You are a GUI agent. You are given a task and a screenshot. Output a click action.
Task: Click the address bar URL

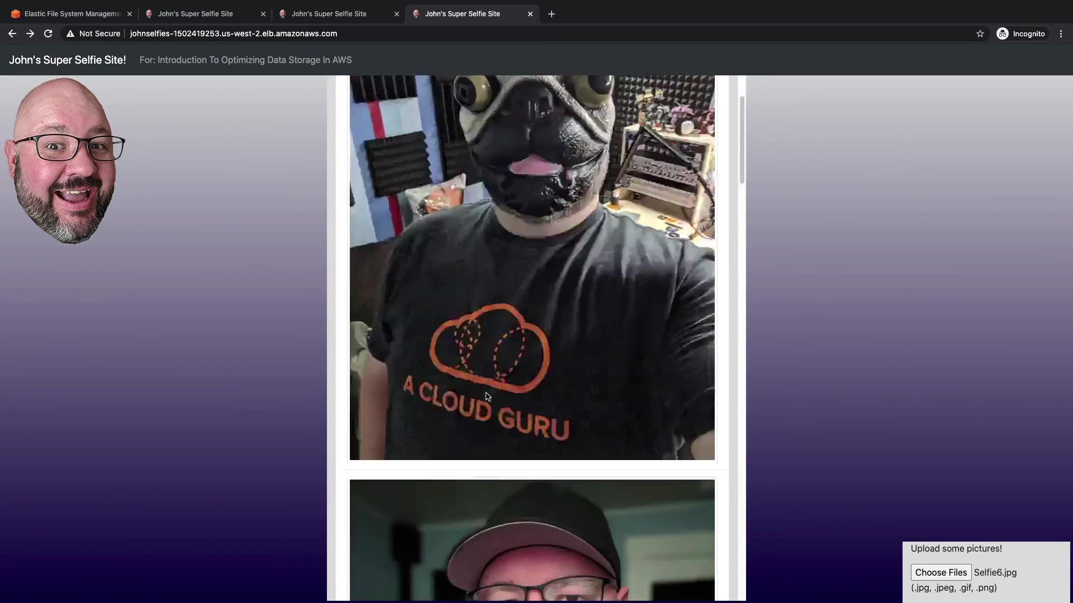[234, 33]
